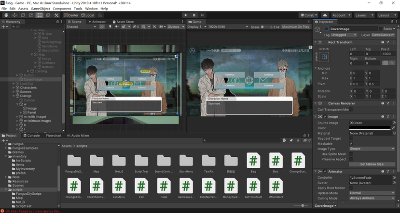Select the Rotate tool
This screenshot has height=213, width=400.
tap(23, 15)
